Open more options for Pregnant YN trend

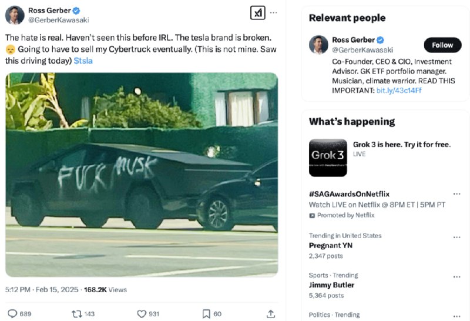point(456,236)
